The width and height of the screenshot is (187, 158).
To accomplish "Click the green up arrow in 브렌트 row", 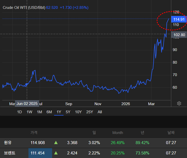I will click(x=56, y=153).
